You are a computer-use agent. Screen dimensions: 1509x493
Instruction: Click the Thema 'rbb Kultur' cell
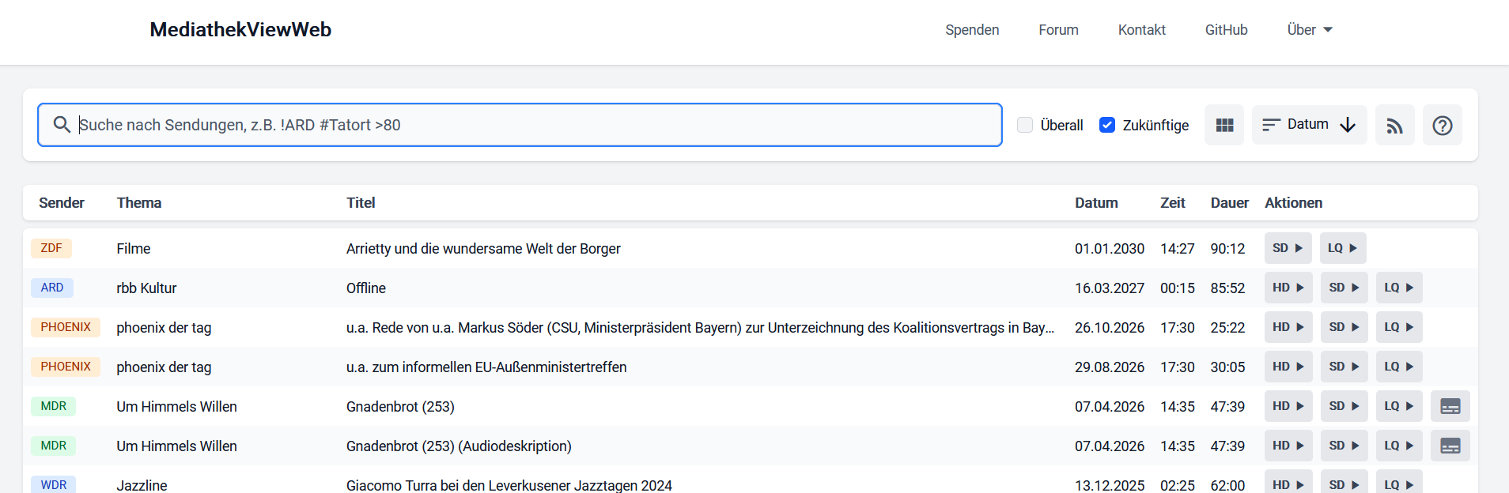146,288
